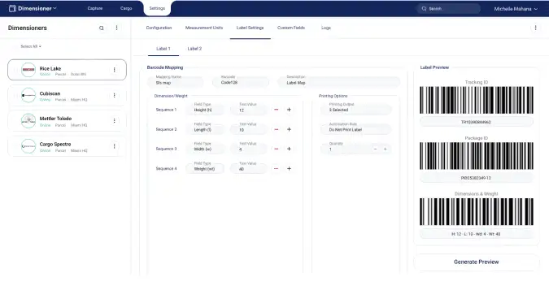
Task: Open Rice Lake options kebab menu
Action: (114, 70)
